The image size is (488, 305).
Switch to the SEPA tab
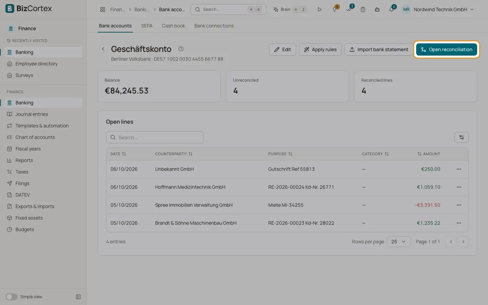click(x=147, y=26)
